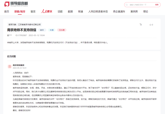Click the title 南京地铁不支持微信

pos(22,30)
